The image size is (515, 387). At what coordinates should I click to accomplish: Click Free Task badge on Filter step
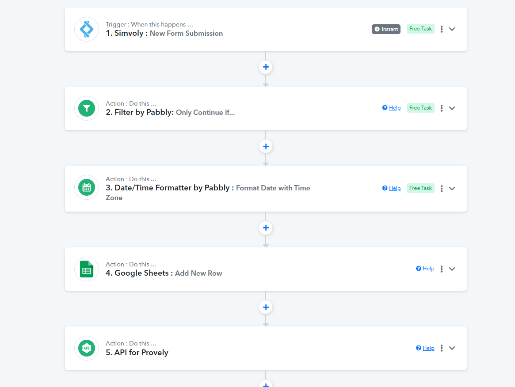420,108
